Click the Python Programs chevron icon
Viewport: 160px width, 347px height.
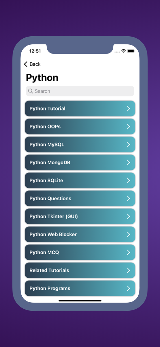click(129, 288)
